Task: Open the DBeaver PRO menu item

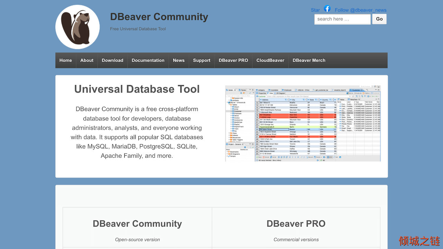Action: (x=233, y=60)
